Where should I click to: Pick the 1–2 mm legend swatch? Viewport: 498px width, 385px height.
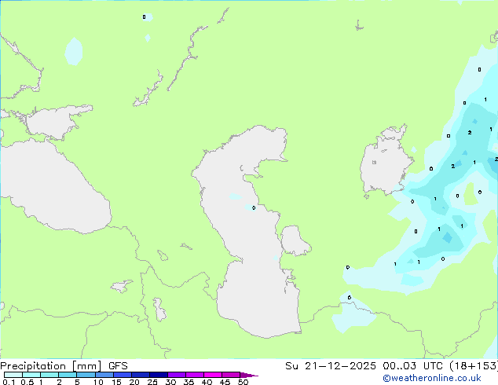49,375
